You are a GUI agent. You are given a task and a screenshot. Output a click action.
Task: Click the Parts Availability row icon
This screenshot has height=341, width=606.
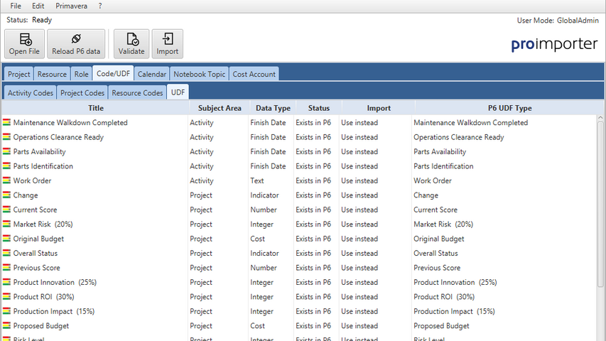point(7,152)
